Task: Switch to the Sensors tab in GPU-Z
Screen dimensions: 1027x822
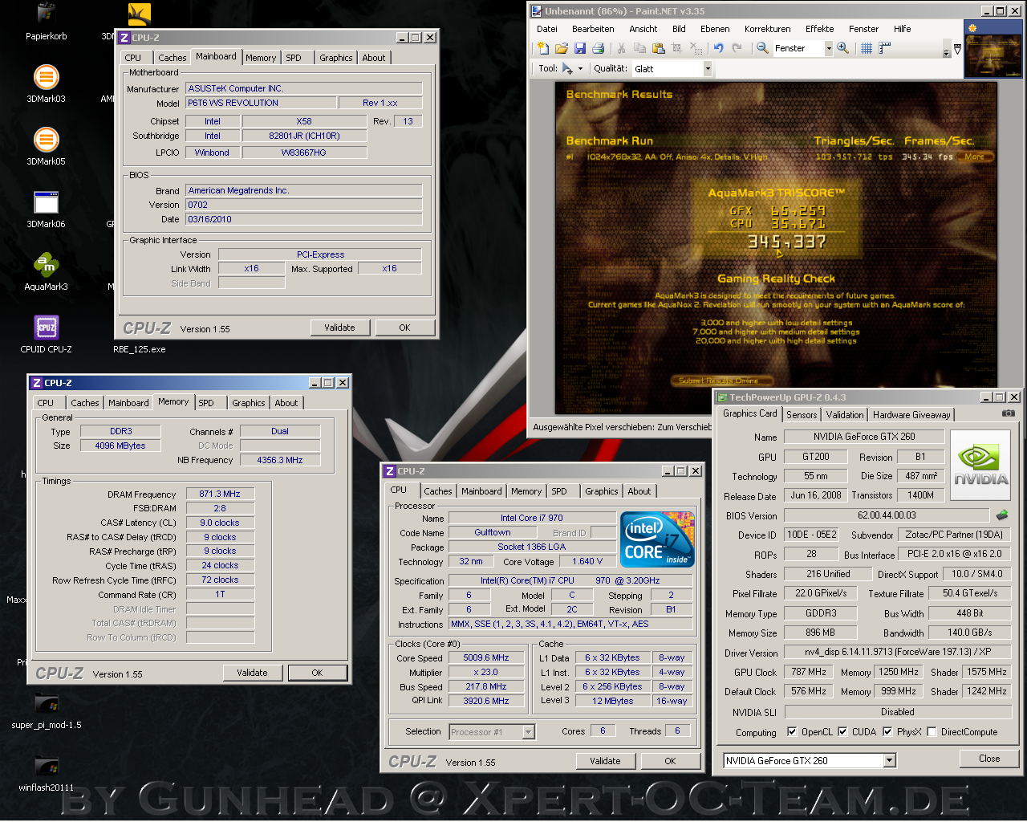Action: coord(802,415)
